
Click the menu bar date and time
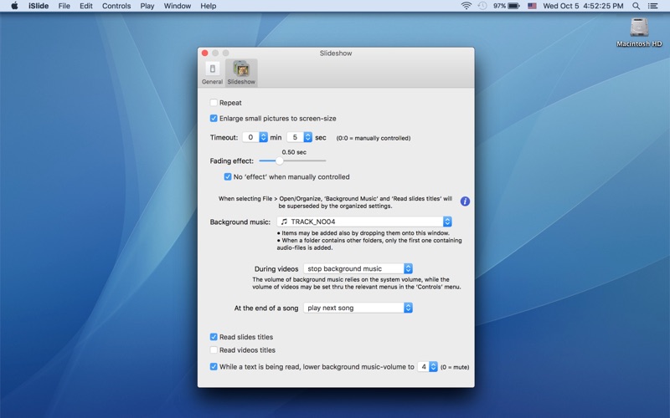583,6
